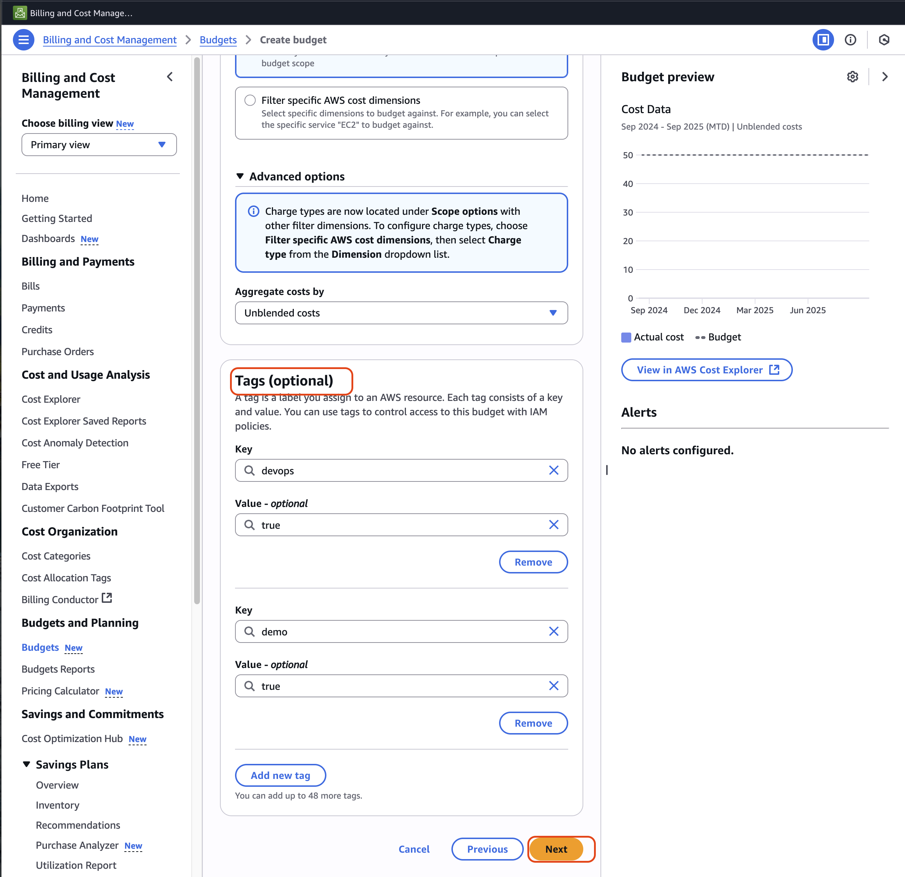Collapse the Budget preview panel chevron

[885, 77]
